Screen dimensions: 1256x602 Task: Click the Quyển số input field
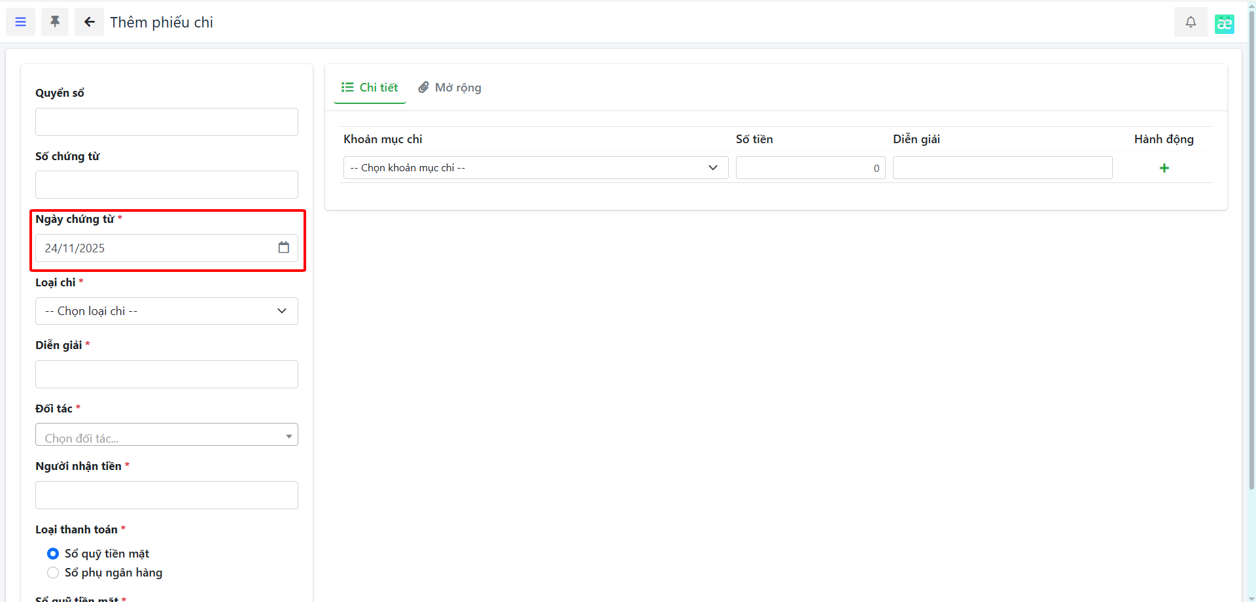click(x=166, y=122)
